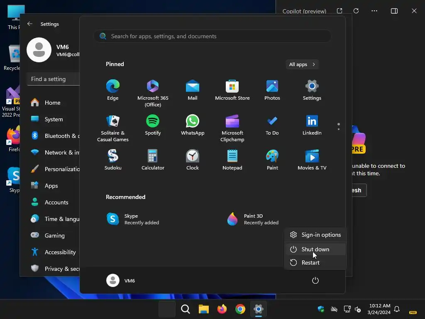Open Settings from pinned apps
The width and height of the screenshot is (425, 319).
[312, 90]
